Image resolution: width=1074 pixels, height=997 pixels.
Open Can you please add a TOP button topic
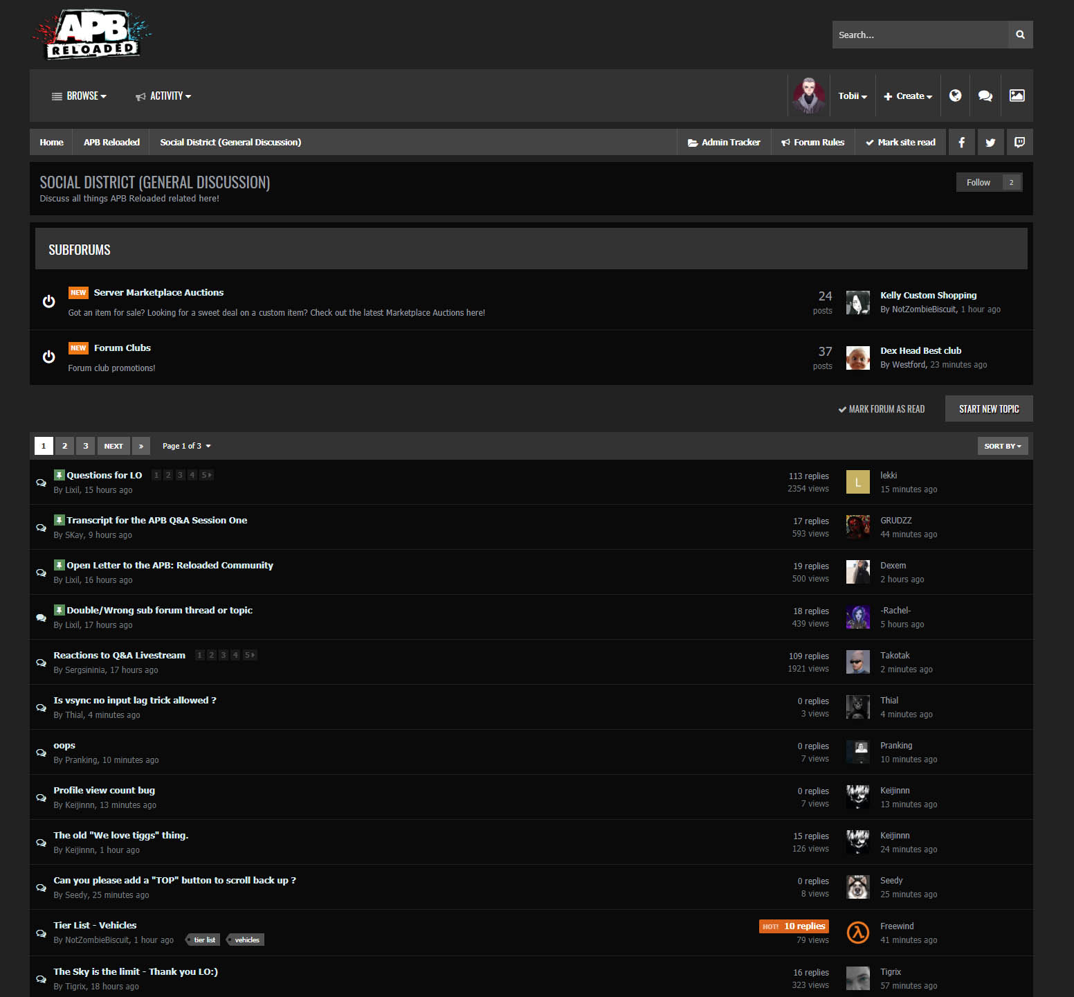tap(175, 880)
